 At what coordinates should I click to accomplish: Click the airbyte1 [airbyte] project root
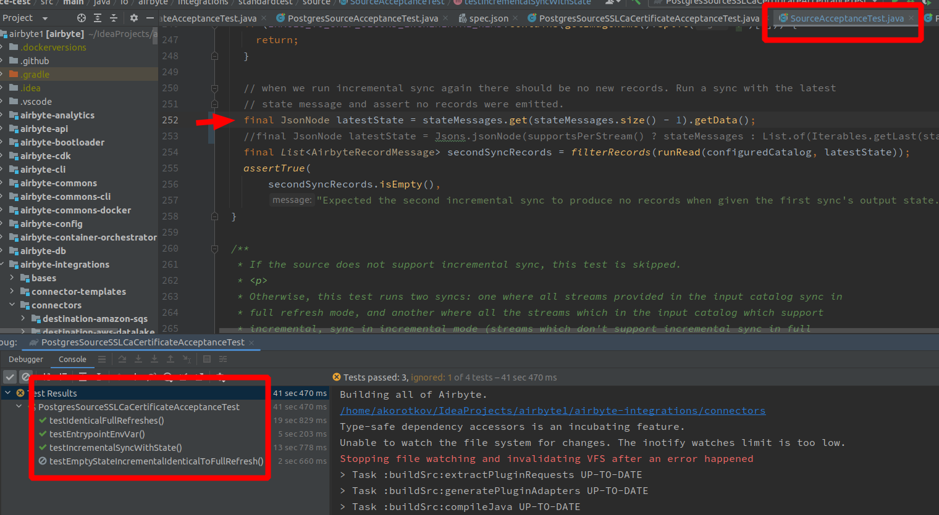pos(46,34)
